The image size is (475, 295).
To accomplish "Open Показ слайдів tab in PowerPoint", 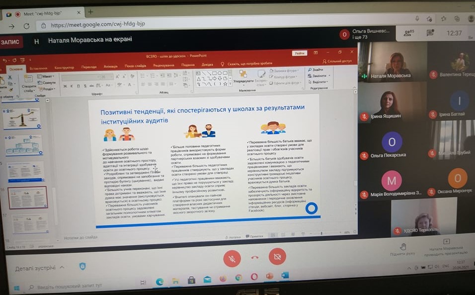I will click(136, 66).
